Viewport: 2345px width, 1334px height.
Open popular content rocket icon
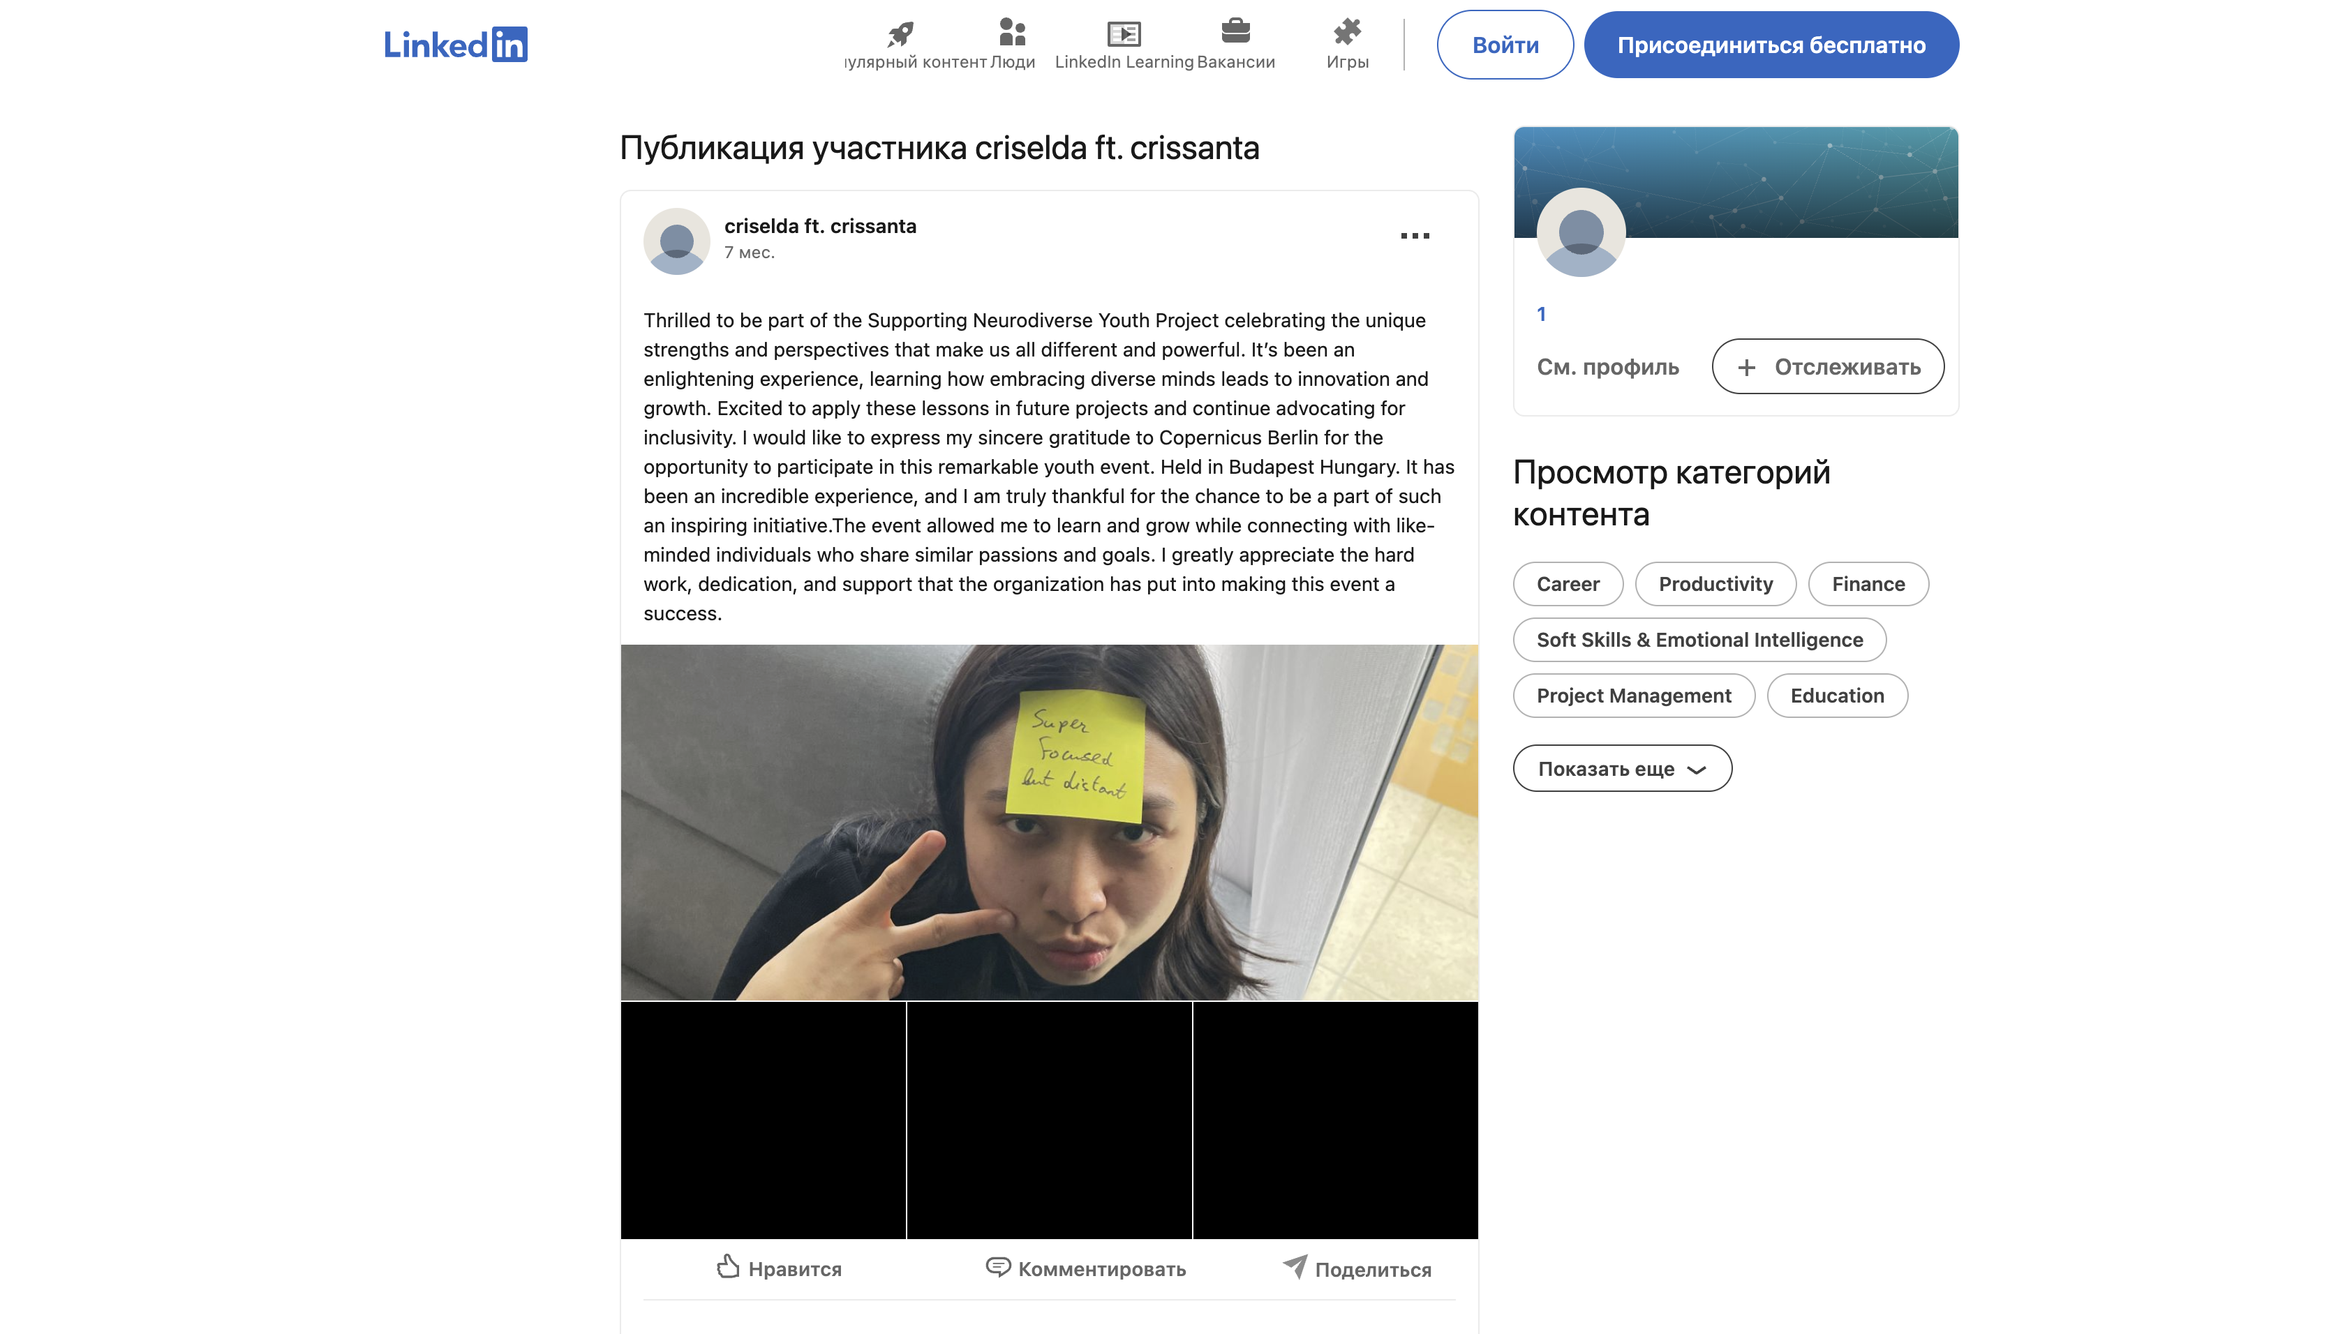click(x=900, y=35)
